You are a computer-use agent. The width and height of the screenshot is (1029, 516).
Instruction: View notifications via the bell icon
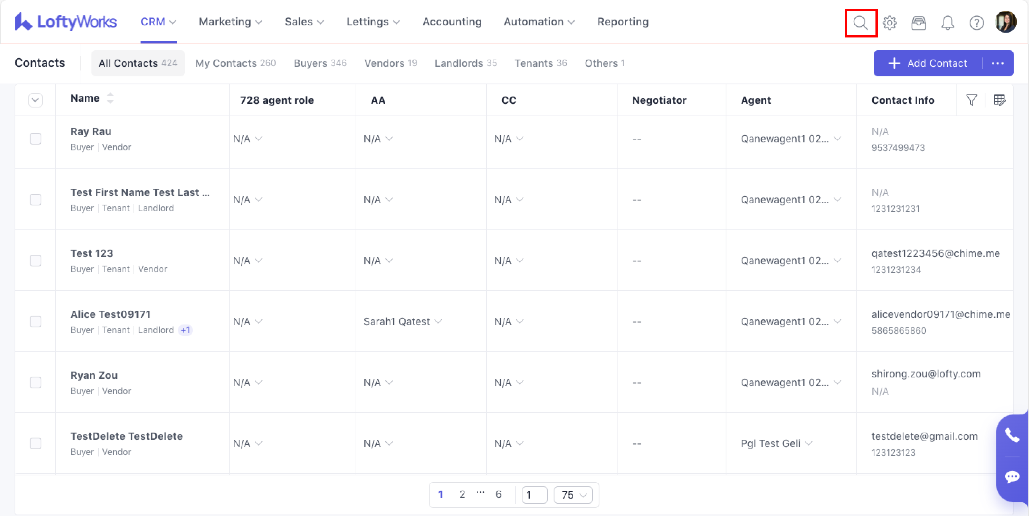(948, 23)
